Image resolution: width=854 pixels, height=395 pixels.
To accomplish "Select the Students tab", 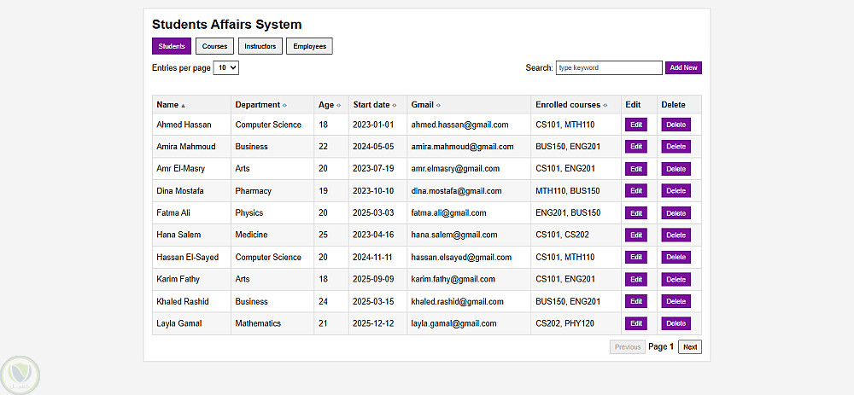I will tap(172, 46).
